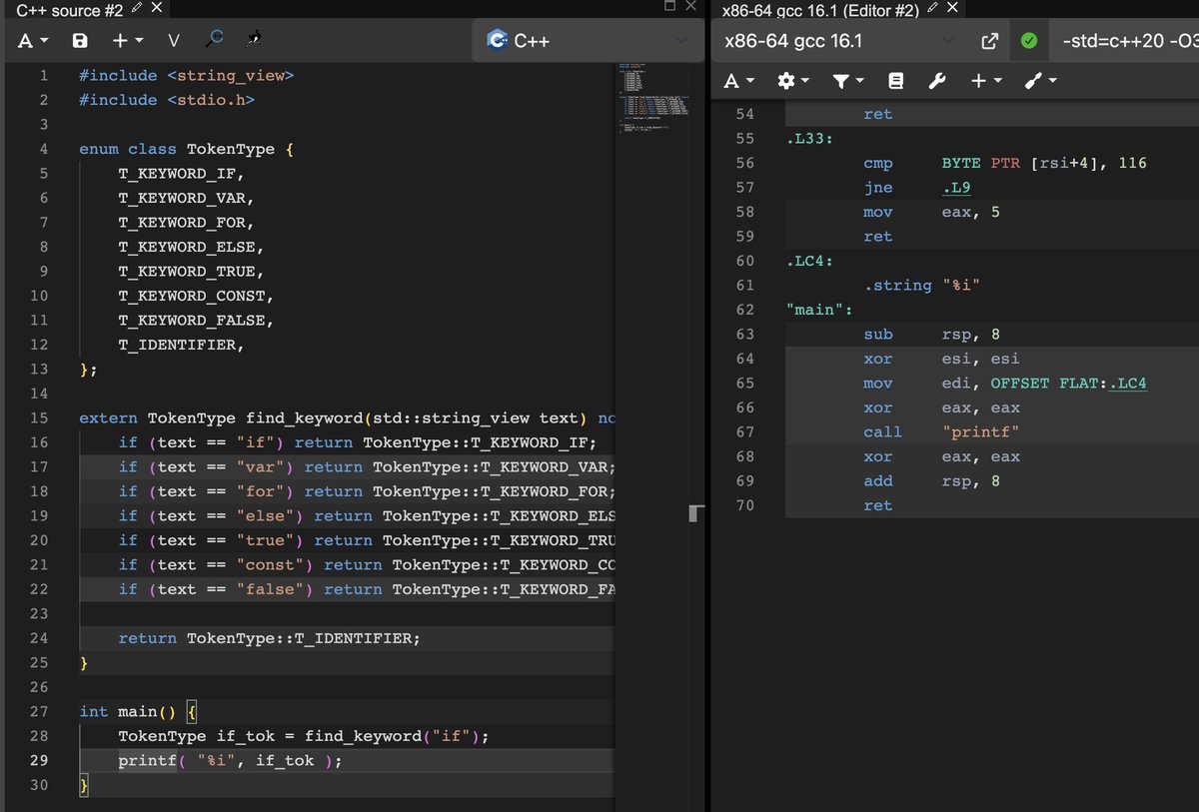Click the "printf" call target in assembly
Image resolution: width=1199 pixels, height=812 pixels.
click(981, 432)
